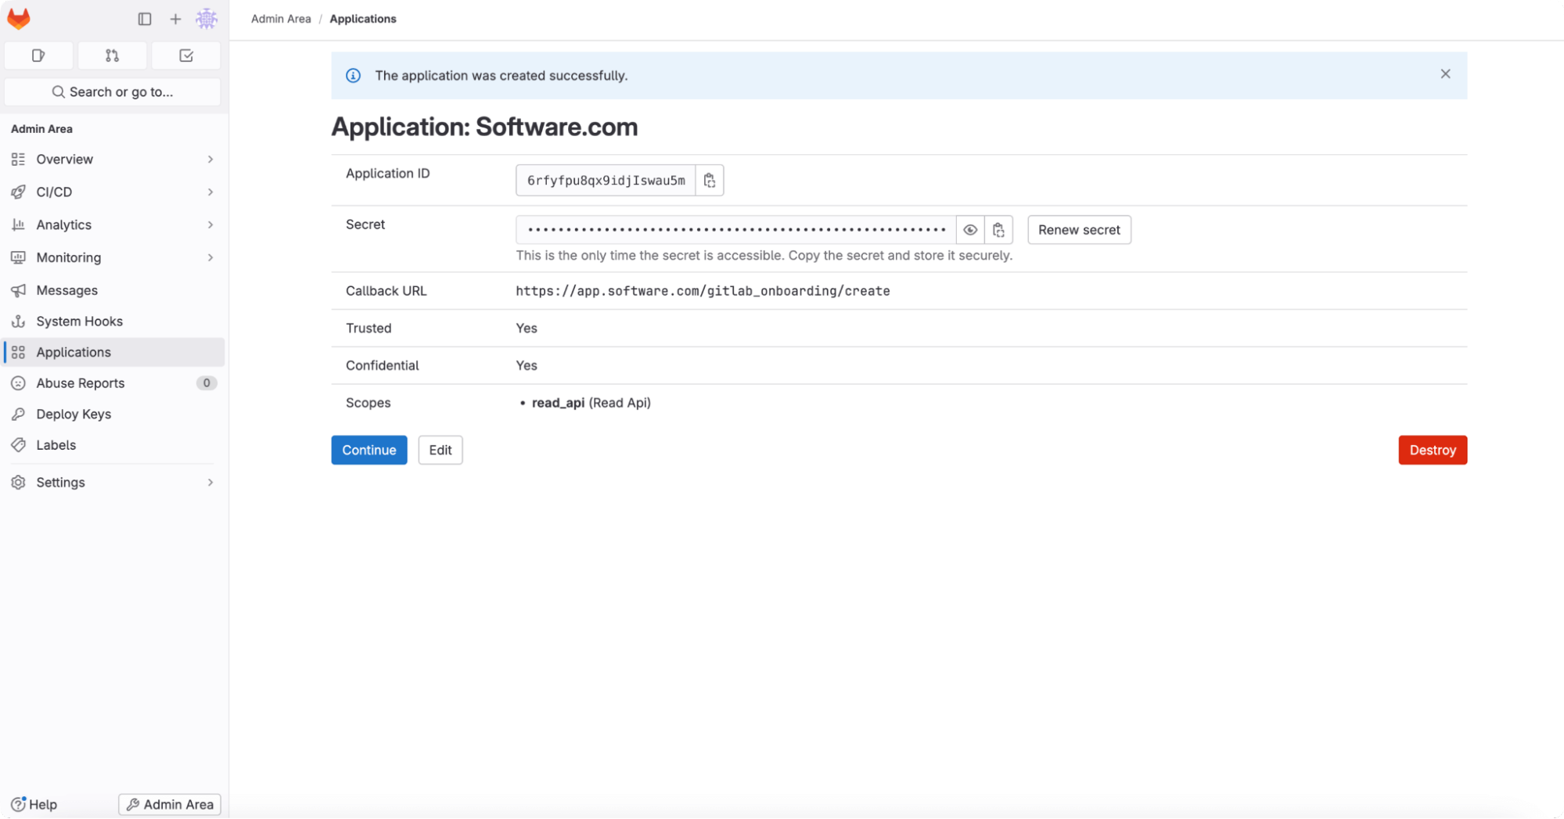This screenshot has width=1564, height=819.
Task: Click the Search or go to field
Action: (x=113, y=92)
